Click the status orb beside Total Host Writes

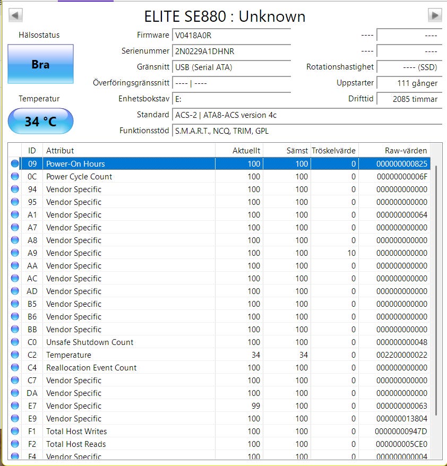[15, 431]
